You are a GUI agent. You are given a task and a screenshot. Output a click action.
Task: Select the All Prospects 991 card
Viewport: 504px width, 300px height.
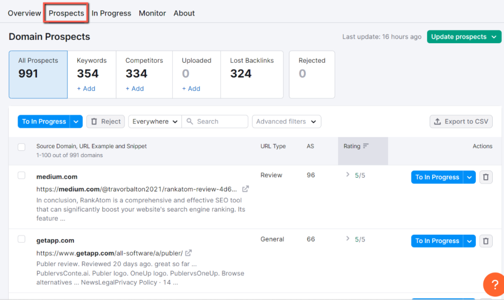(38, 74)
